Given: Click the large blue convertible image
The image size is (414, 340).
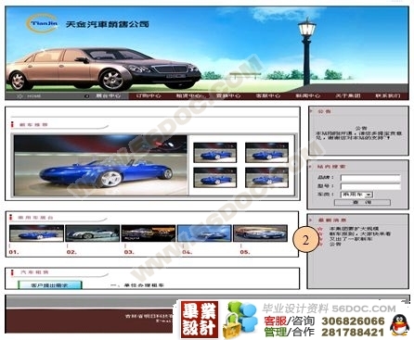Looking at the screenshot, I should (100, 166).
